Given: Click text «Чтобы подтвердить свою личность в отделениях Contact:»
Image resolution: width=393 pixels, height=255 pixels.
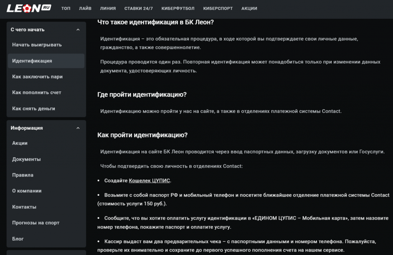Looking at the screenshot, I should [x=172, y=166].
